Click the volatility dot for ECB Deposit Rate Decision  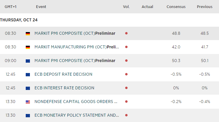coord(126,74)
